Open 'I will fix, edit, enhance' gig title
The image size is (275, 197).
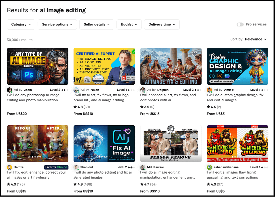tap(36, 175)
